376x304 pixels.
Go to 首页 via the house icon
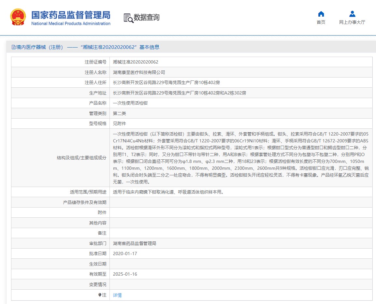[x=321, y=14]
